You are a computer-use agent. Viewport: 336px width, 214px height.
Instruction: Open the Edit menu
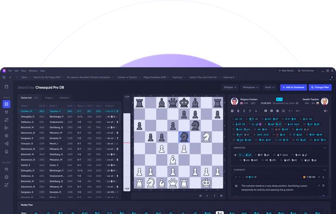tap(16, 71)
